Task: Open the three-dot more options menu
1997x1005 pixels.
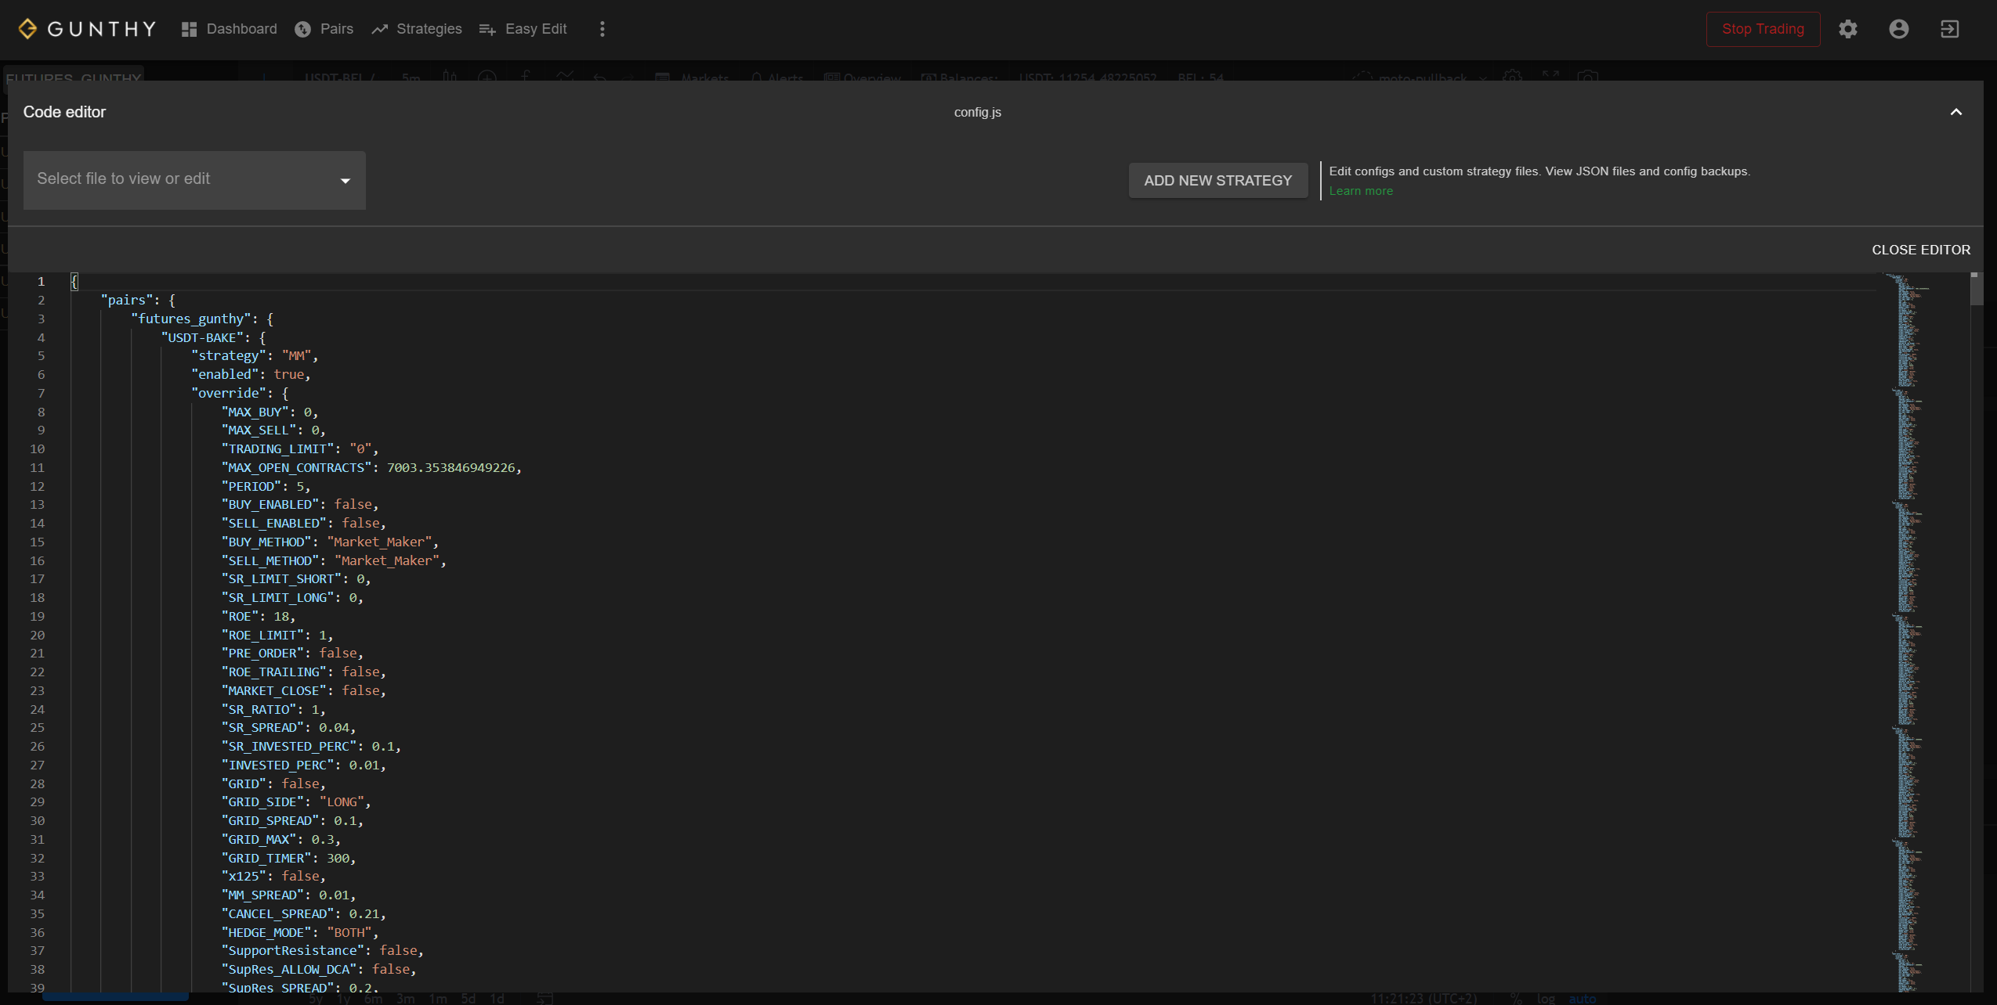Action: [x=602, y=29]
